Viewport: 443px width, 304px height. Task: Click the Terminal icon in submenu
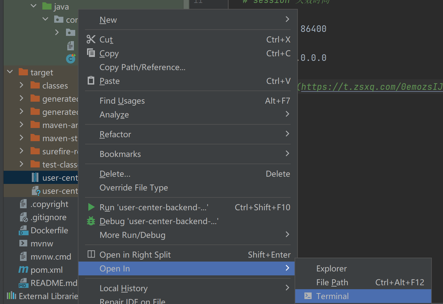pyautogui.click(x=308, y=296)
